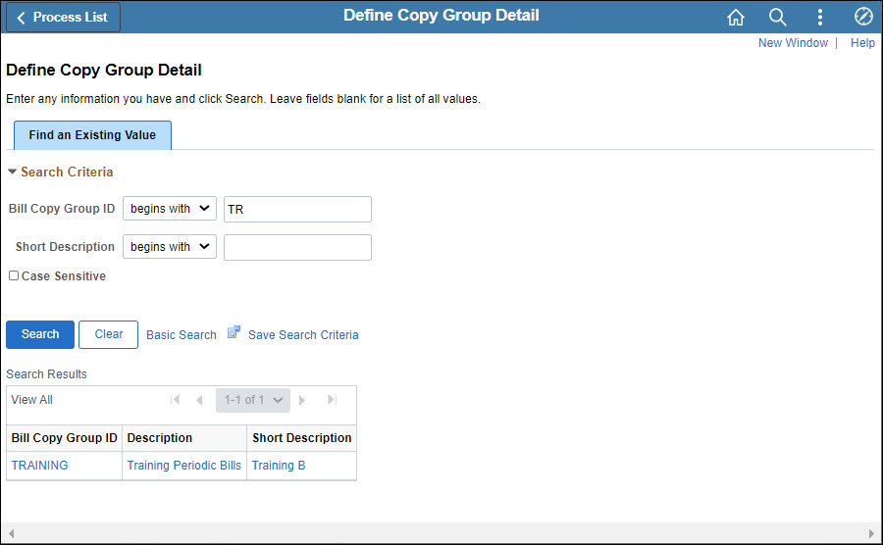The width and height of the screenshot is (883, 545).
Task: Collapse the Search Criteria section
Action: tap(13, 173)
